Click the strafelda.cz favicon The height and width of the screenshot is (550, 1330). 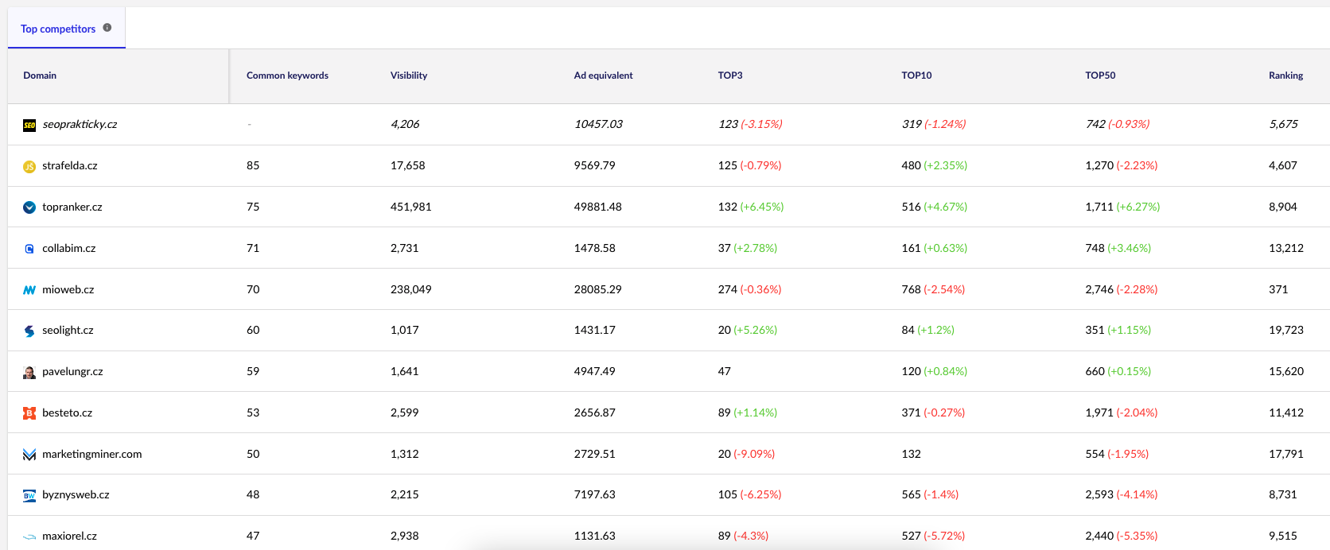click(29, 166)
